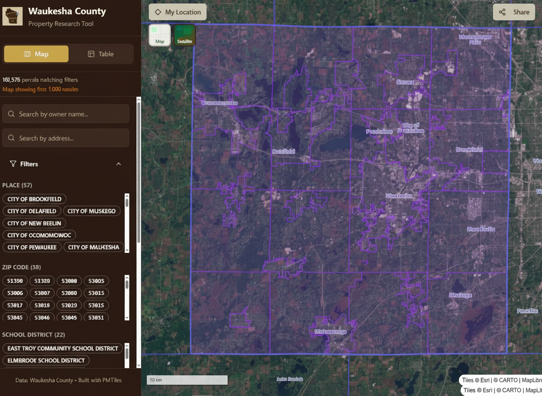Toggle the City of Brookfield place filter
This screenshot has height=396, width=542.
coord(34,199)
